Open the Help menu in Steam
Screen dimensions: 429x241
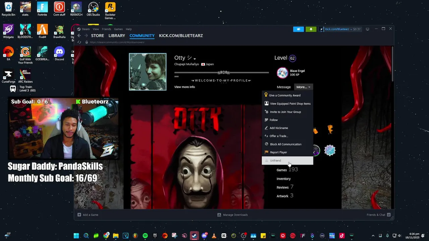coord(129,29)
